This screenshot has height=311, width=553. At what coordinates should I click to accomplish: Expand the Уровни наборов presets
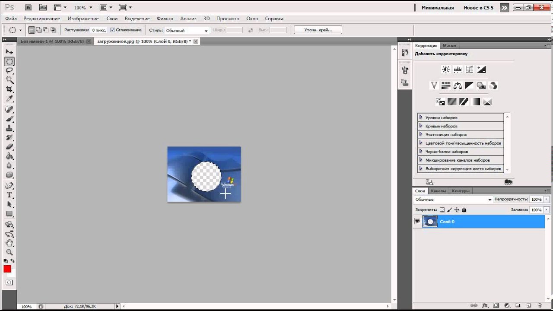point(421,117)
